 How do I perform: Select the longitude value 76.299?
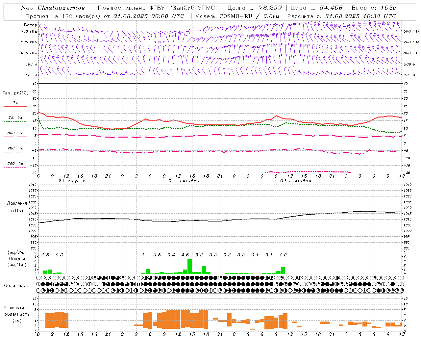tap(271, 8)
